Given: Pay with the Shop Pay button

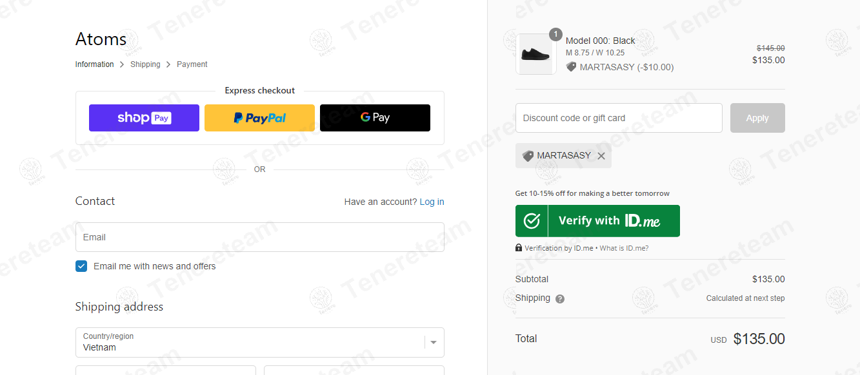Looking at the screenshot, I should coord(144,118).
